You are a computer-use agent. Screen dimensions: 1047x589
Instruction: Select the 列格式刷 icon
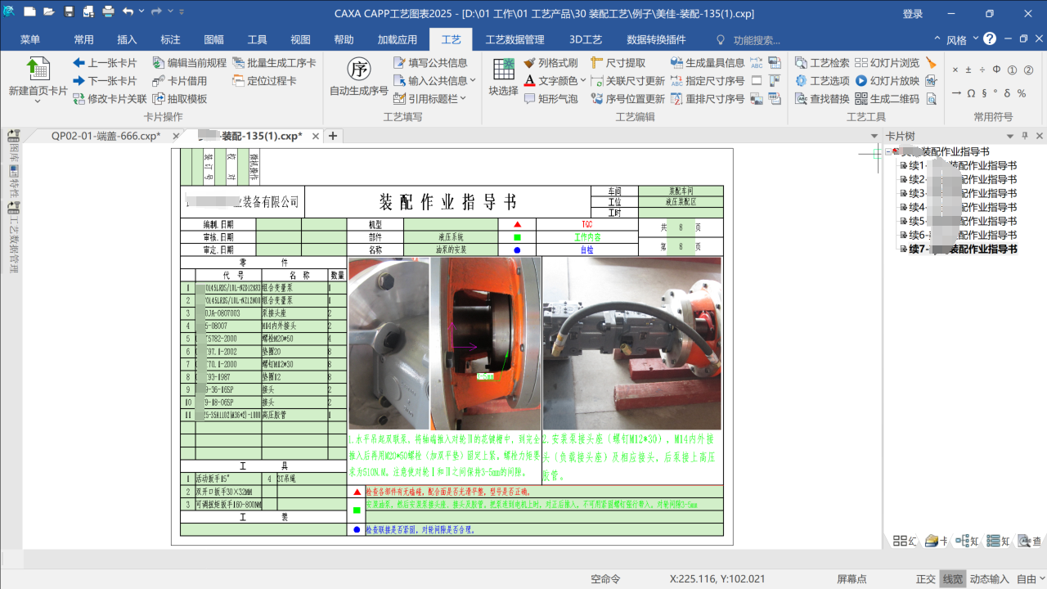pyautogui.click(x=529, y=62)
